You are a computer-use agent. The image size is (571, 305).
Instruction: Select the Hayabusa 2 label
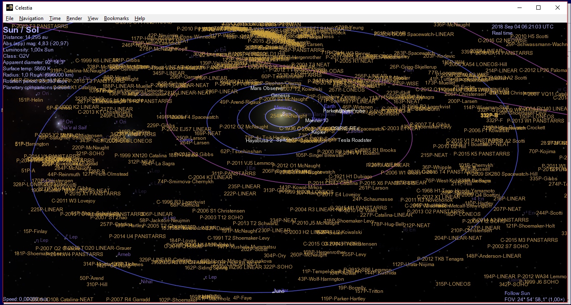click(259, 141)
